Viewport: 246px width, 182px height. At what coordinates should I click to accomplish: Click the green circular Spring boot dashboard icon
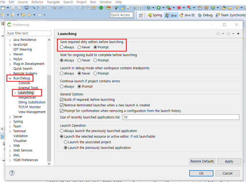click(101, 8)
